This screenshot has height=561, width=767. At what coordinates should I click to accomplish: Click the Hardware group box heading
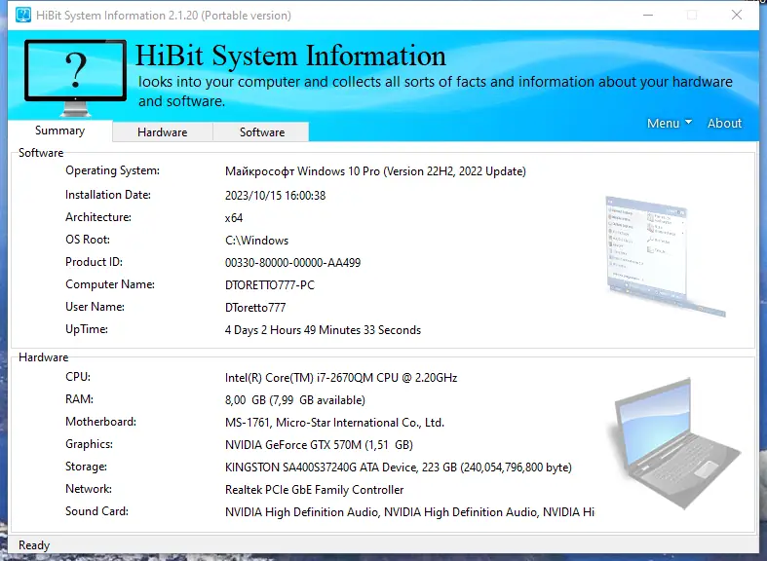pos(44,357)
